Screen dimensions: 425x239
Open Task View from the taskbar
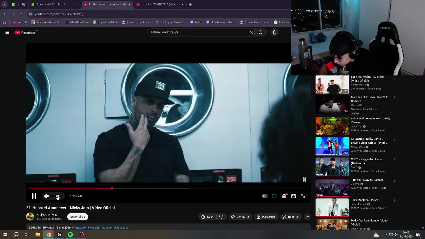pyautogui.click(x=27, y=235)
